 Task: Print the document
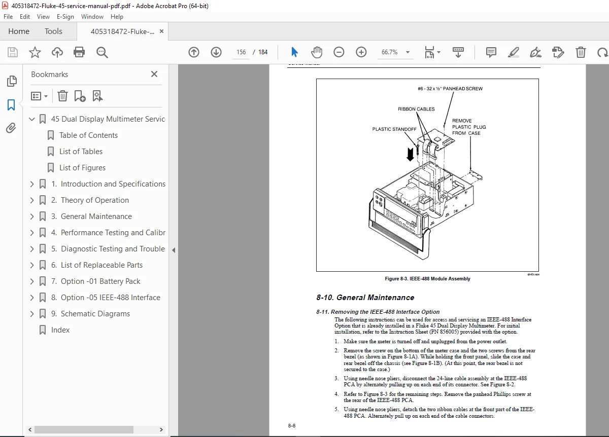[79, 52]
